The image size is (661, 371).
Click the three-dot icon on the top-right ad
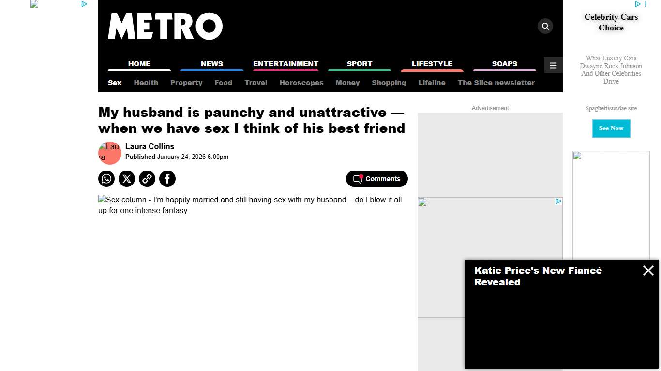coord(645,4)
